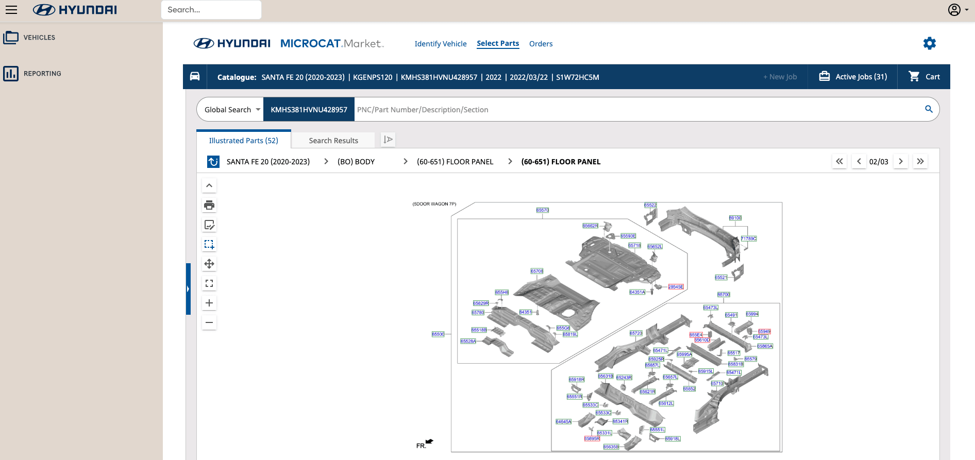Select callout 65635B in diagram

611,447
